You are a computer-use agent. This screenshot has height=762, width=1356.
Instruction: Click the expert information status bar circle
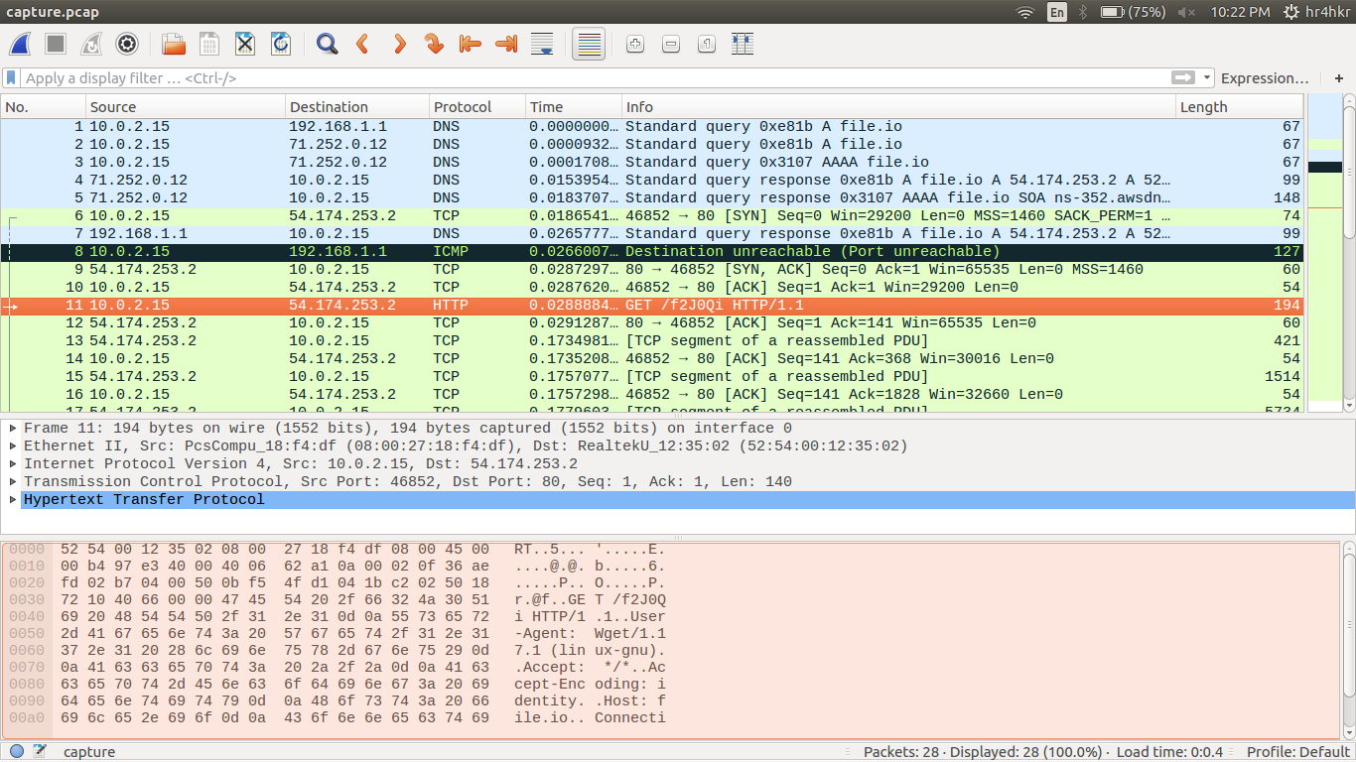point(17,751)
